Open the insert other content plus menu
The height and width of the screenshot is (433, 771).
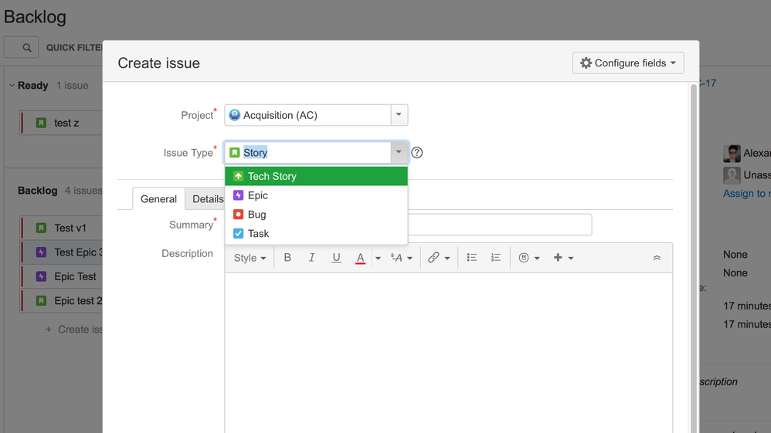[x=563, y=258]
